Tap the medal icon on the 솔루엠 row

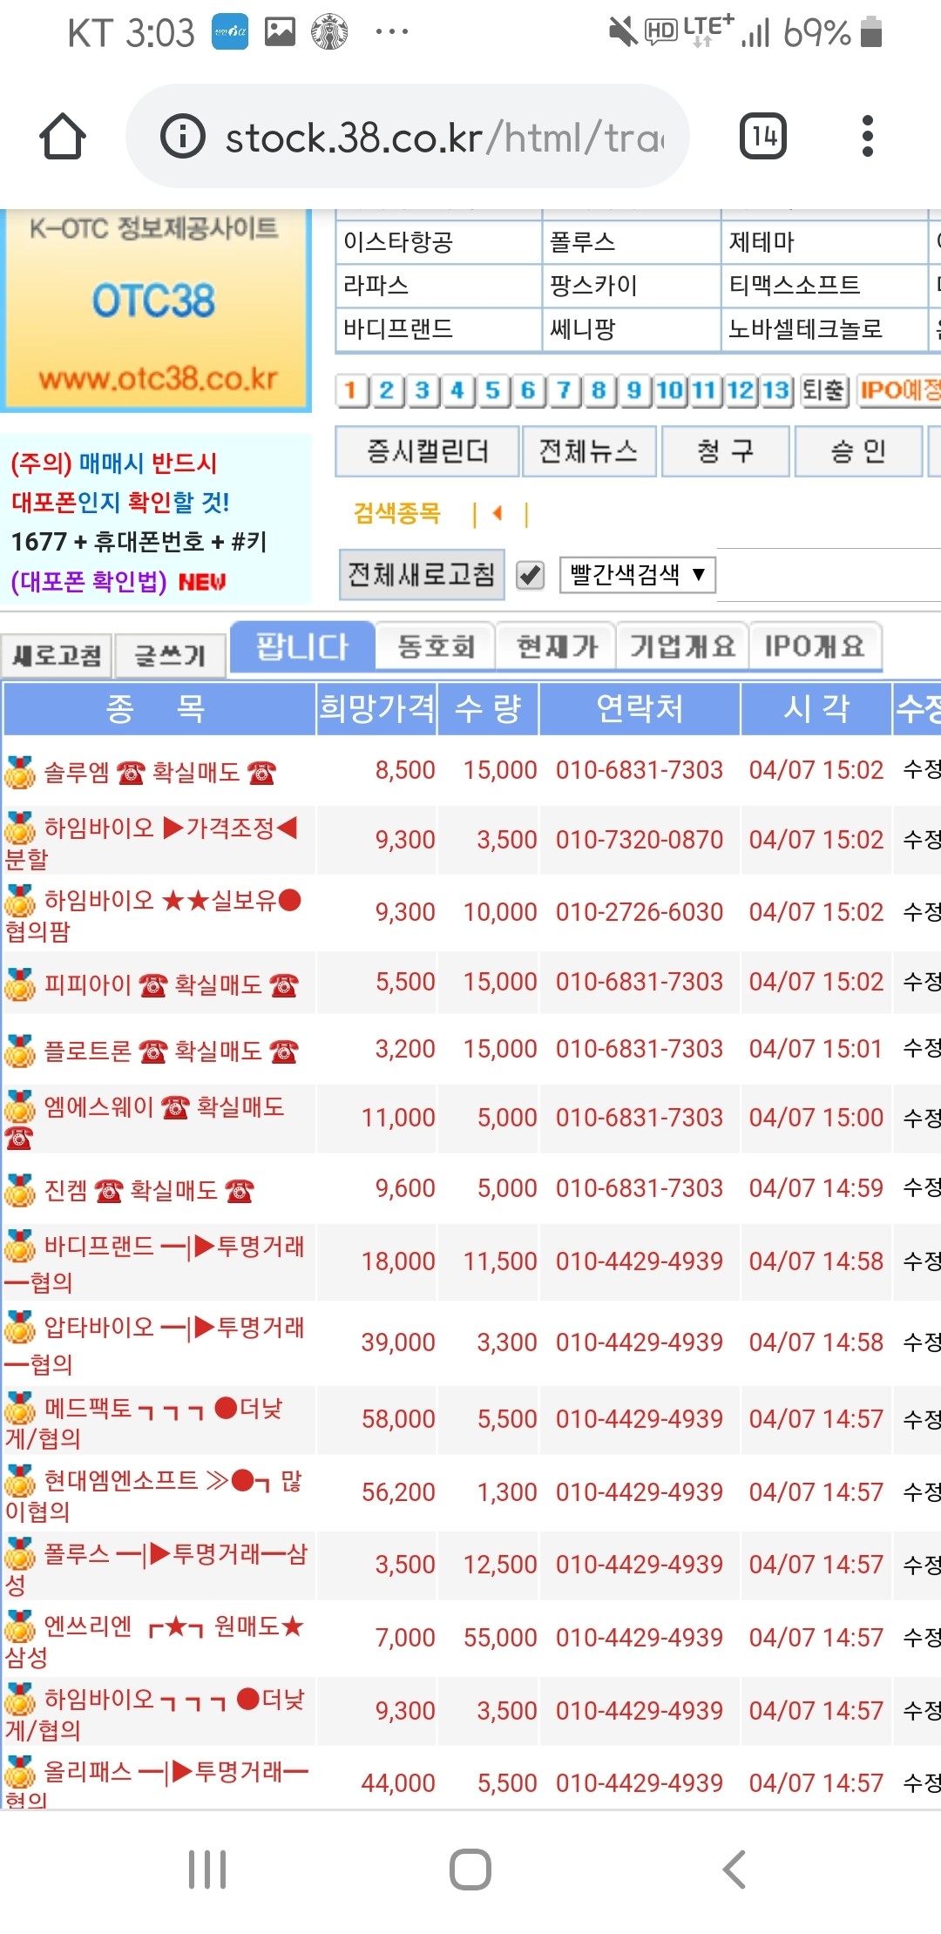point(19,772)
